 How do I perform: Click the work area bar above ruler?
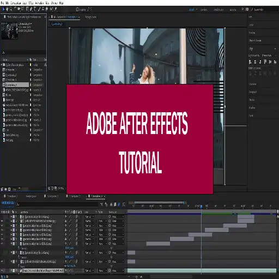tap(159, 202)
